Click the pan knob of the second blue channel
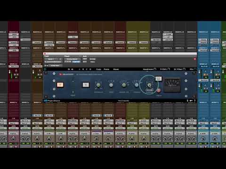This screenshot has height=169, width=226. click(215, 139)
